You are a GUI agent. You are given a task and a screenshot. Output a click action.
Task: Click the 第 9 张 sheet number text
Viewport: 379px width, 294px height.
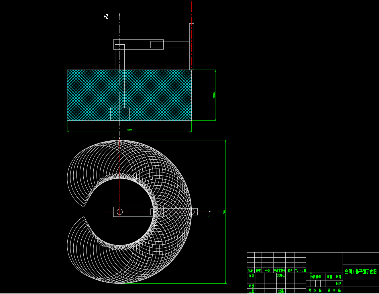click(x=334, y=290)
